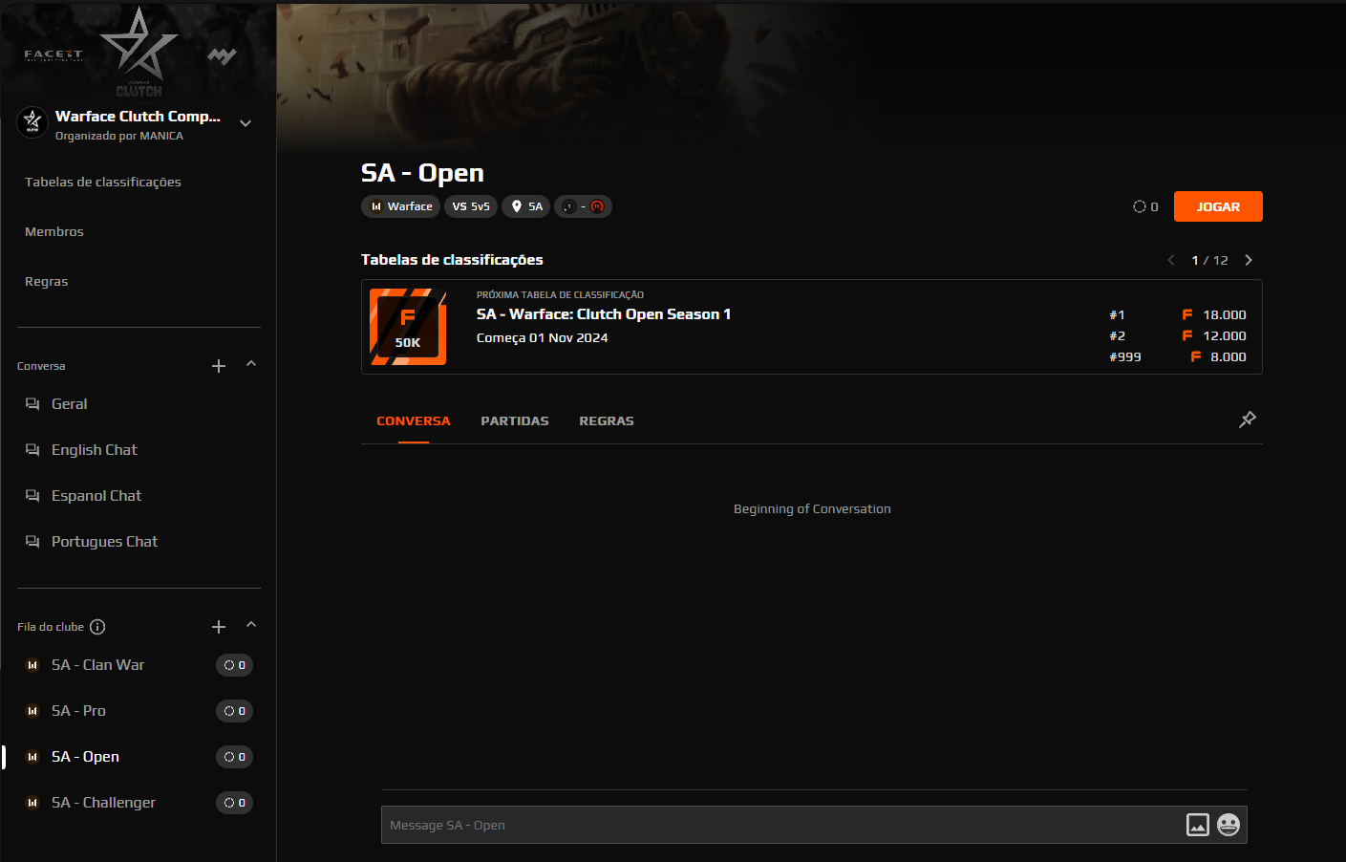Screen dimensions: 1346x862
Task: Open the General chat via its chat icon
Action: [31, 403]
